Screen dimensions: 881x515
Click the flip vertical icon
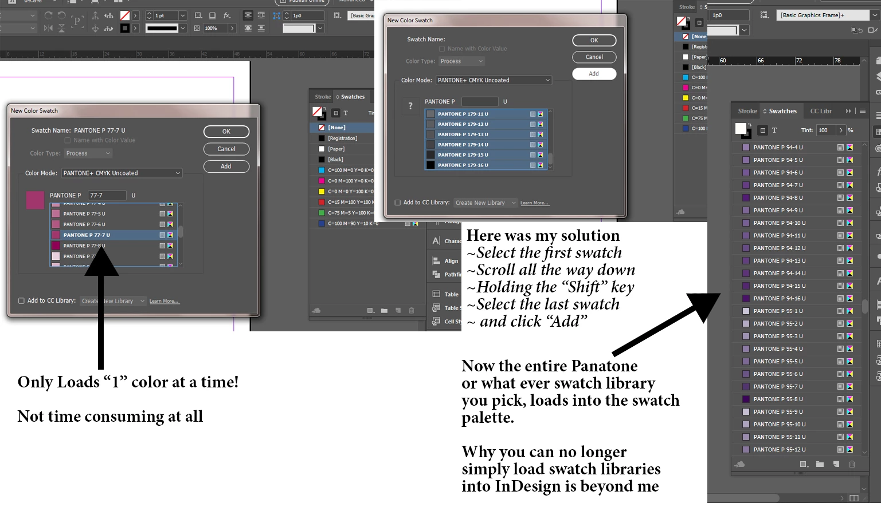click(62, 28)
